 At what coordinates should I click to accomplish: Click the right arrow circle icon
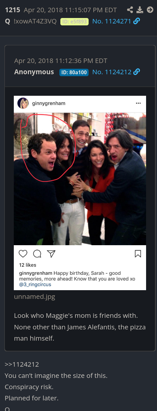pos(150,10)
